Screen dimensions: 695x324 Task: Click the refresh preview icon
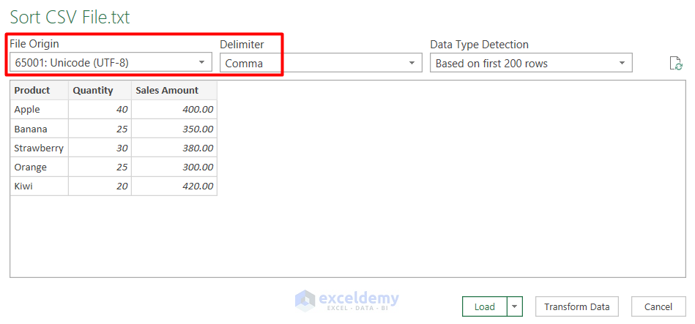click(676, 64)
